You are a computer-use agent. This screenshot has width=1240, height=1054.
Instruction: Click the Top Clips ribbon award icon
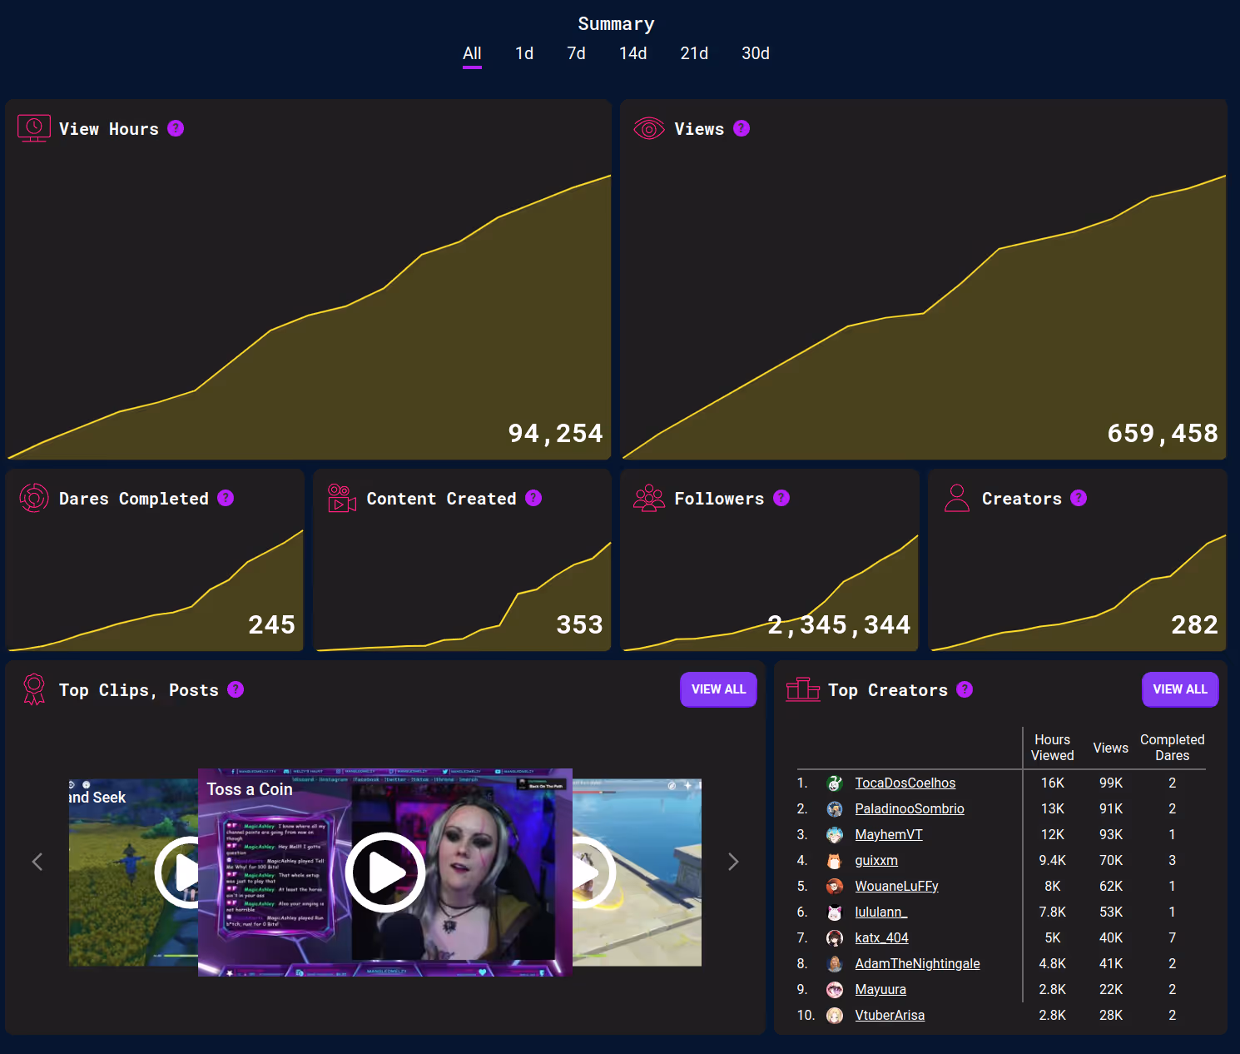click(33, 689)
